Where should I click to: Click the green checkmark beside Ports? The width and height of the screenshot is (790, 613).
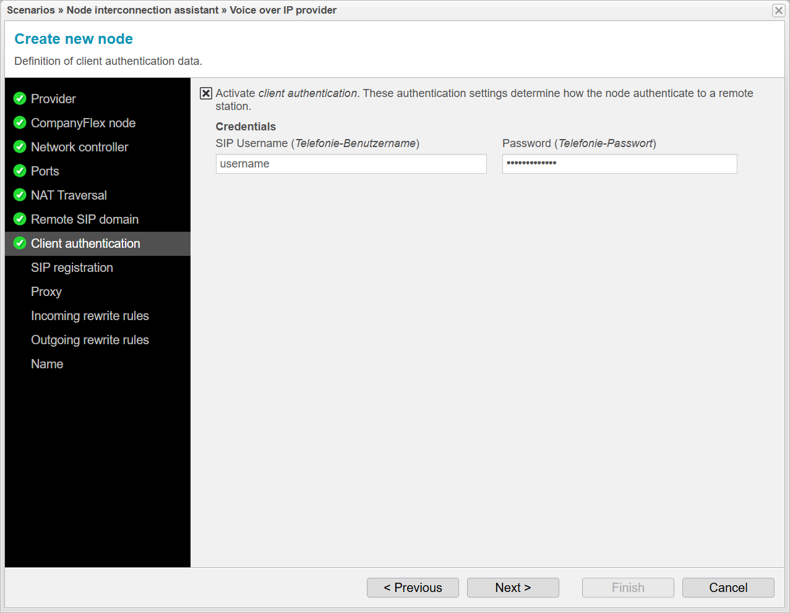tap(20, 171)
